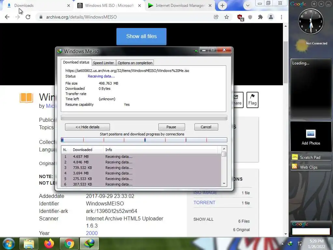Close the Internet Download Manager tab

(x=210, y=6)
